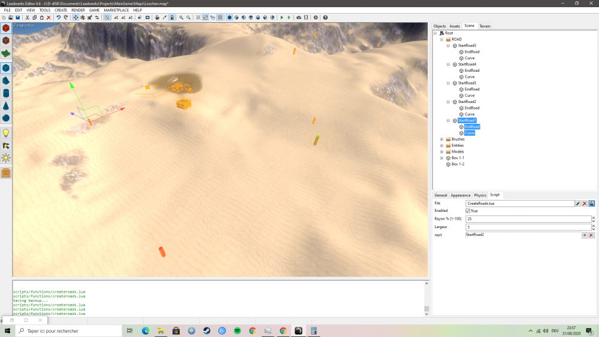Open the RENDER menu
Screen dimensions: 599x337
[78, 10]
